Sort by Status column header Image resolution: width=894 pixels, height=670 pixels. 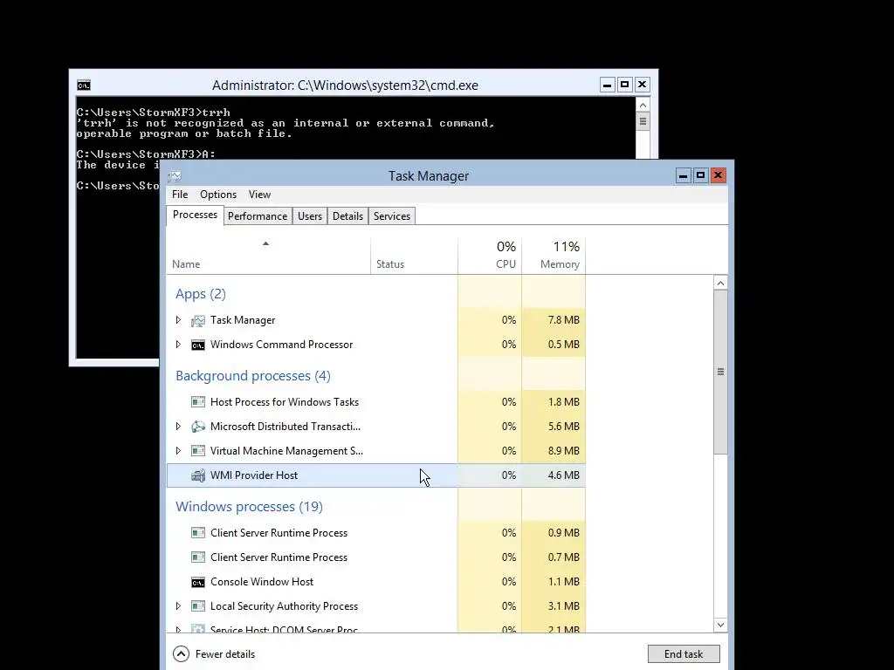414,256
